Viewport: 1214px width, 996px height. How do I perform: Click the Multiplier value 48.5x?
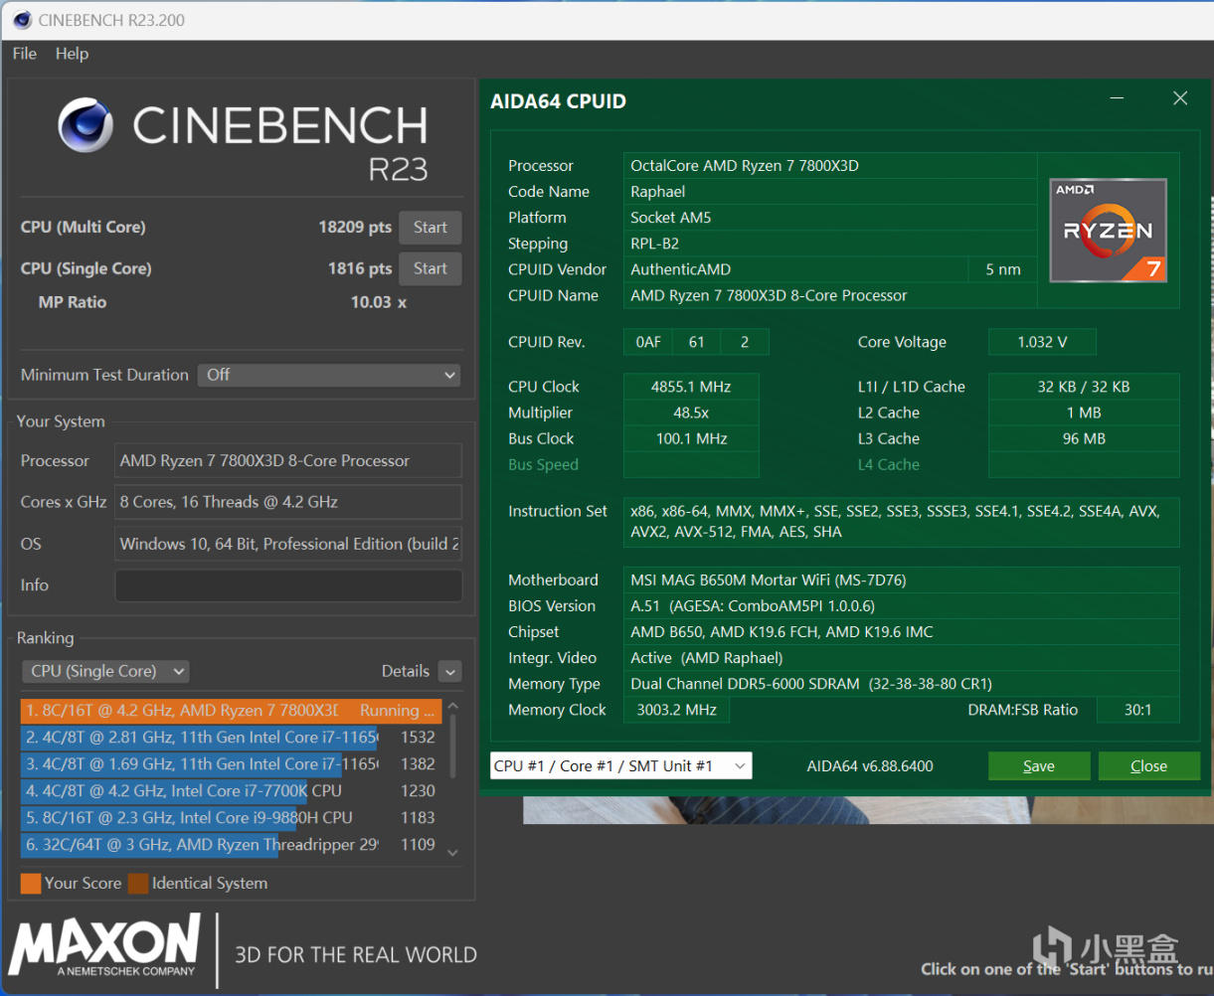click(691, 413)
